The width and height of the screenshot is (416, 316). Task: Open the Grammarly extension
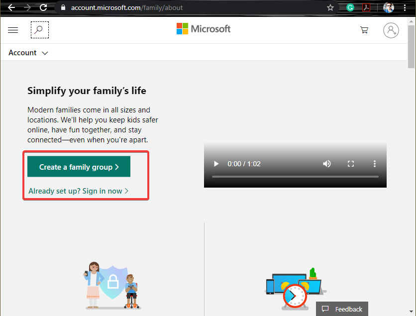[x=351, y=7]
